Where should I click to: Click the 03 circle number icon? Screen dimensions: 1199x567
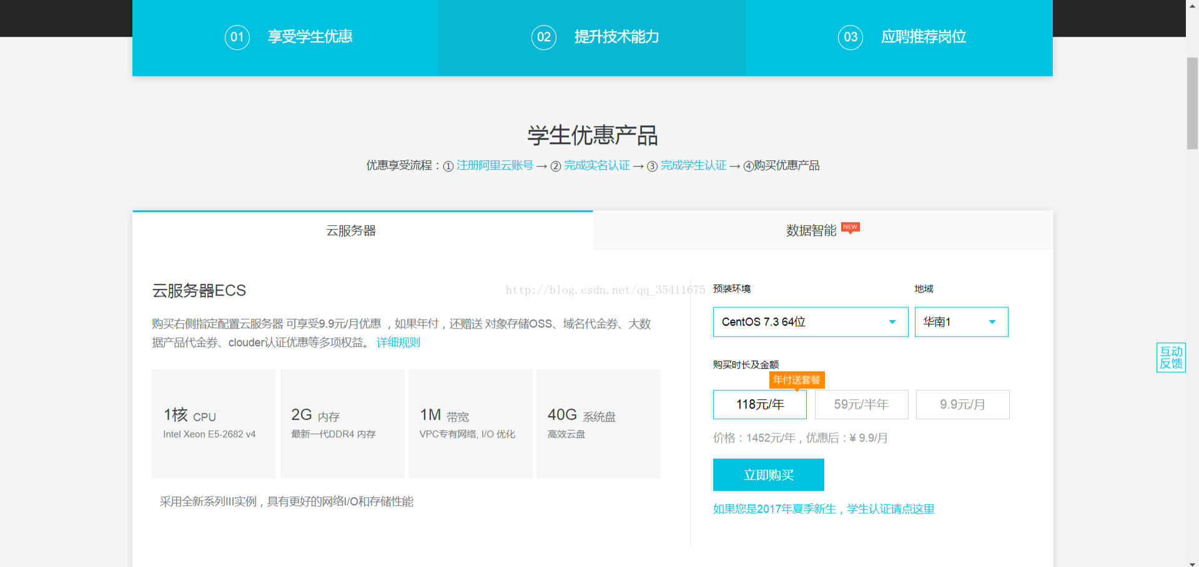point(851,37)
